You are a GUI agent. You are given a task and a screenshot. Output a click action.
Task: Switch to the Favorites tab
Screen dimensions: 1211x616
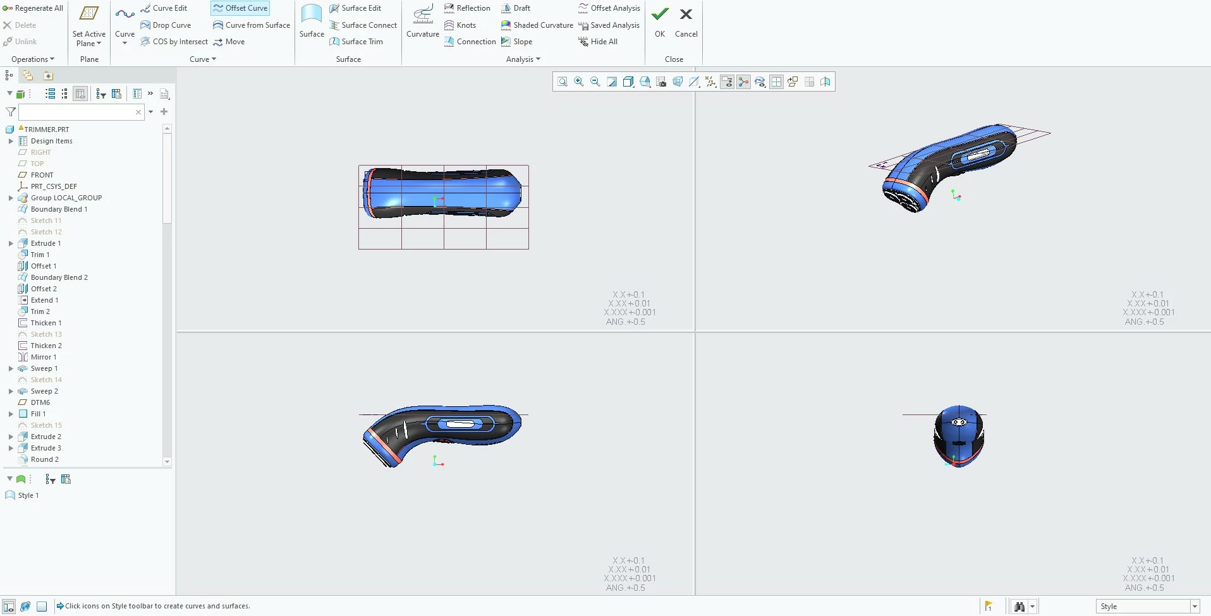(x=48, y=75)
